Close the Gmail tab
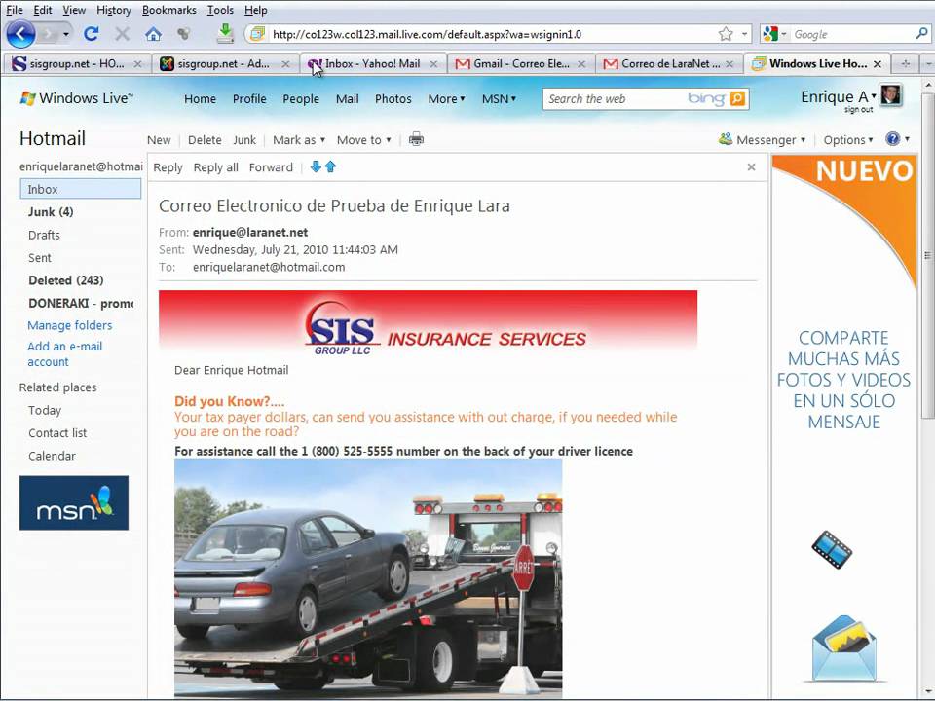 click(x=580, y=64)
